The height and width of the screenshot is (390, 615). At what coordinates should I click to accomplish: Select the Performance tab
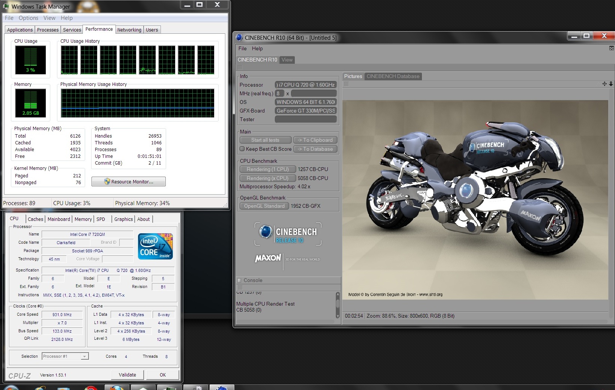(x=99, y=29)
